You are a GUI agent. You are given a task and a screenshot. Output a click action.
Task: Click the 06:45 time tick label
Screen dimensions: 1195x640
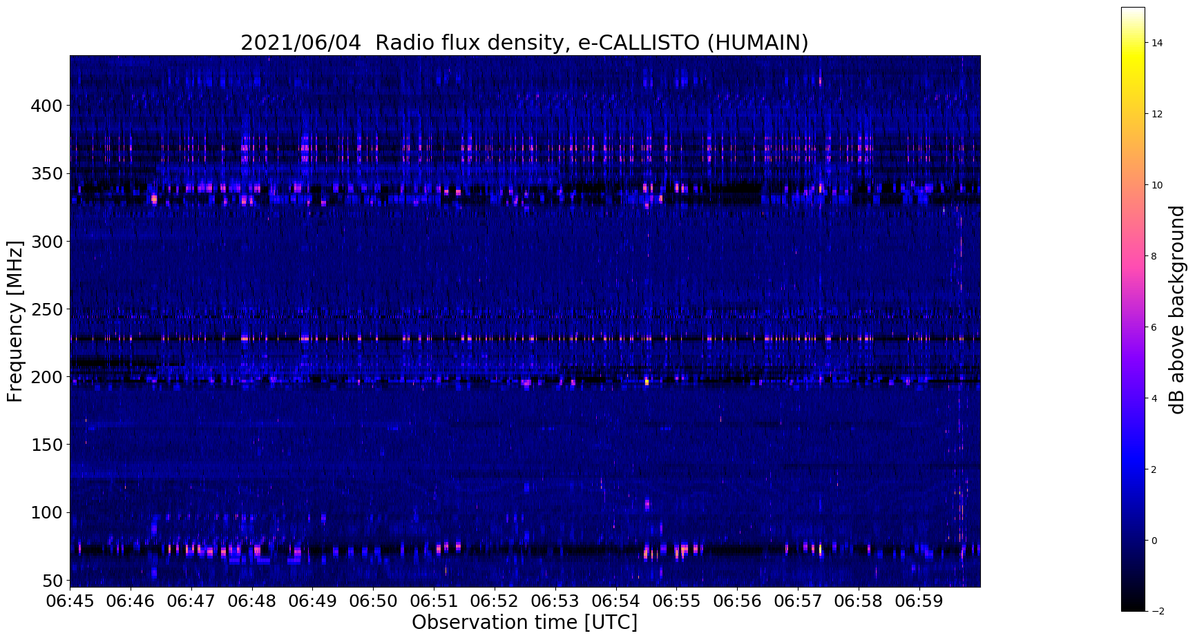(x=70, y=601)
